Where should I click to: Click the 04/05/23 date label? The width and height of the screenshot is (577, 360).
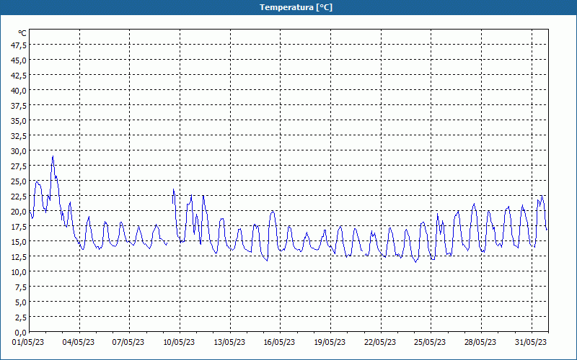tap(79, 343)
